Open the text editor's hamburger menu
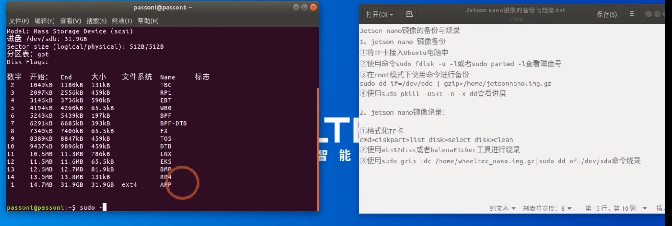The height and width of the screenshot is (226, 672). click(x=632, y=15)
